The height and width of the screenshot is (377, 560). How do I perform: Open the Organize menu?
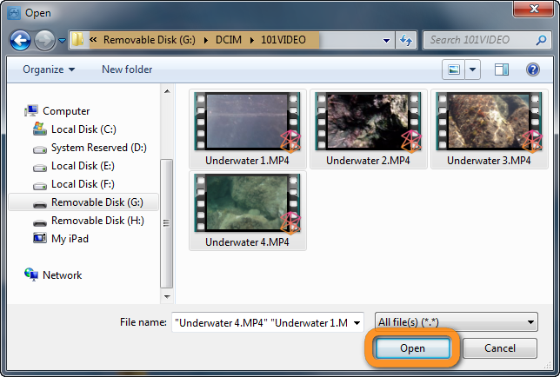point(49,69)
